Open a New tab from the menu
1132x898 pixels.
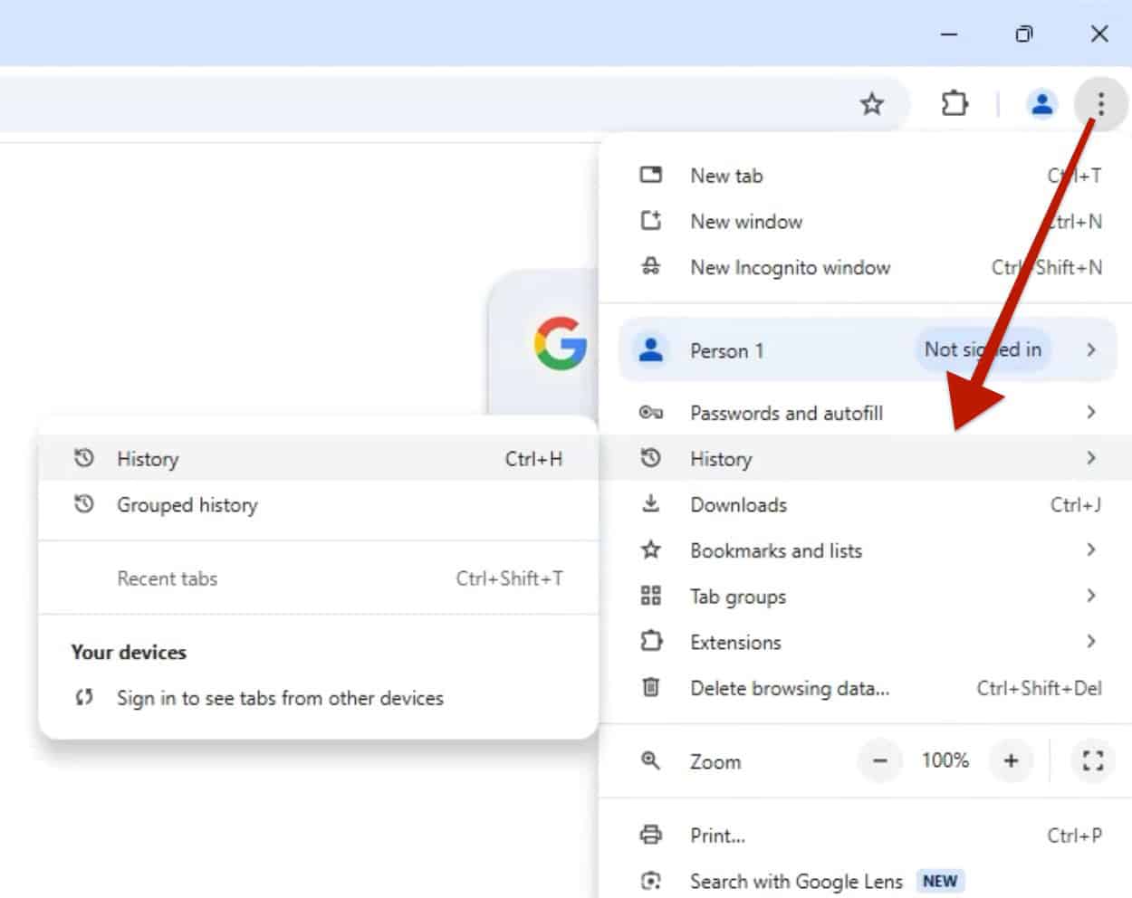click(725, 175)
